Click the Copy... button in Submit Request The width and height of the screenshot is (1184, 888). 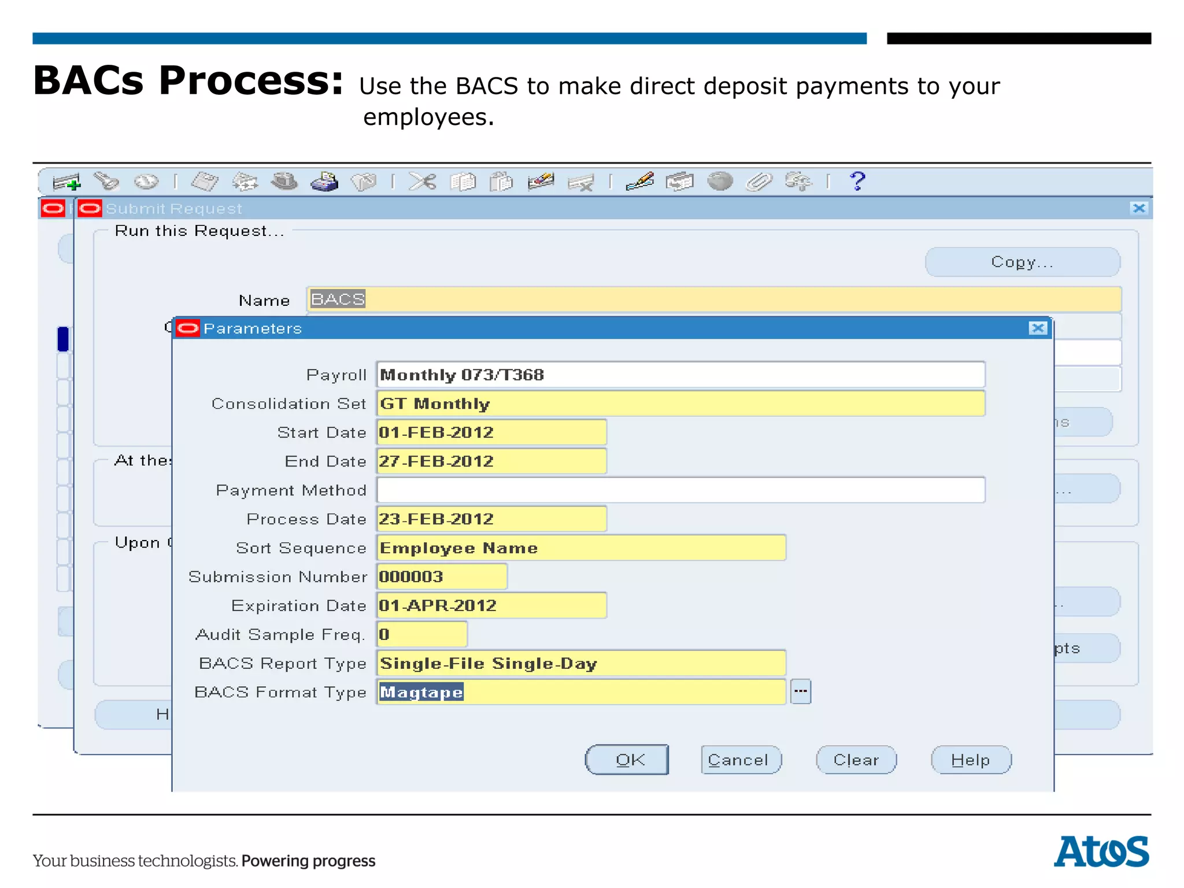pos(1023,262)
